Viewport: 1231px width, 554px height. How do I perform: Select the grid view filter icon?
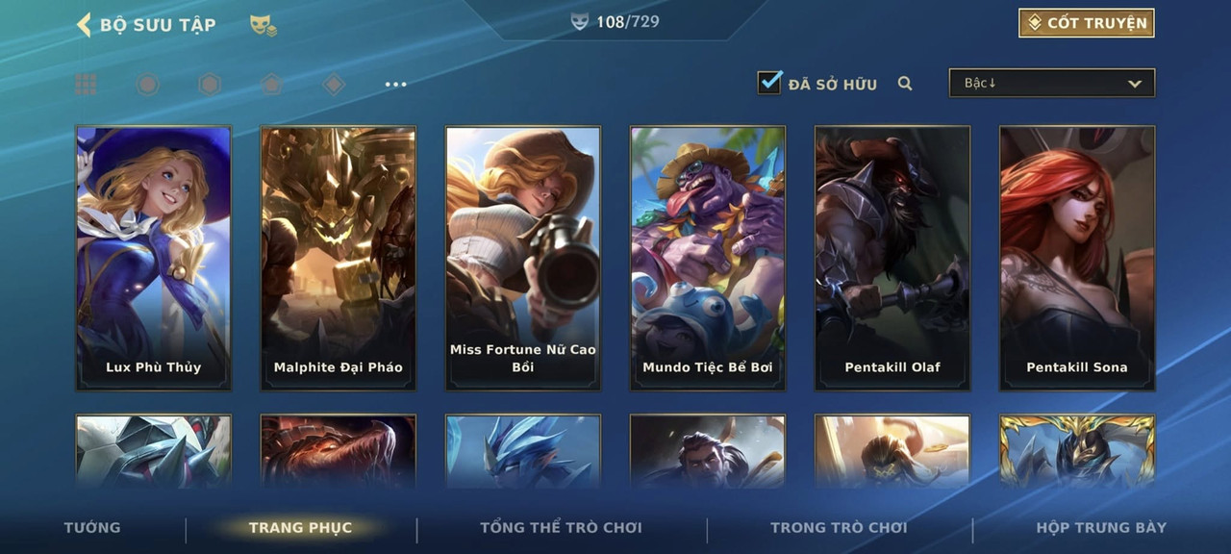pyautogui.click(x=86, y=85)
